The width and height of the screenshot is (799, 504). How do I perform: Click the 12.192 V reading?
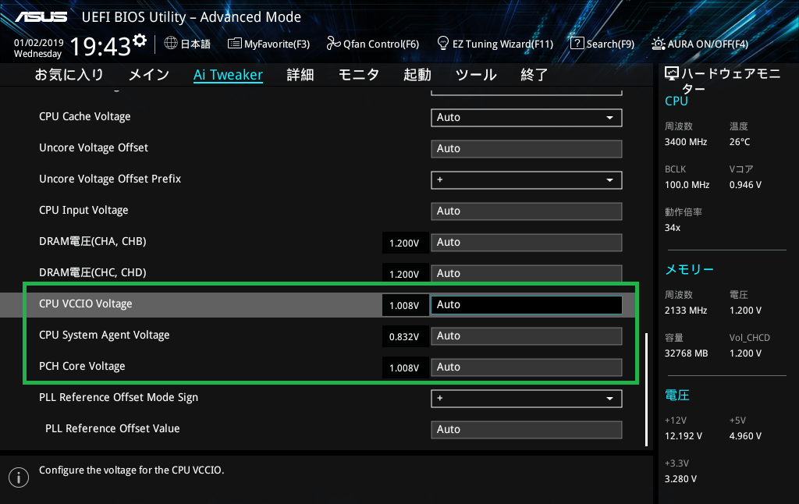point(684,436)
